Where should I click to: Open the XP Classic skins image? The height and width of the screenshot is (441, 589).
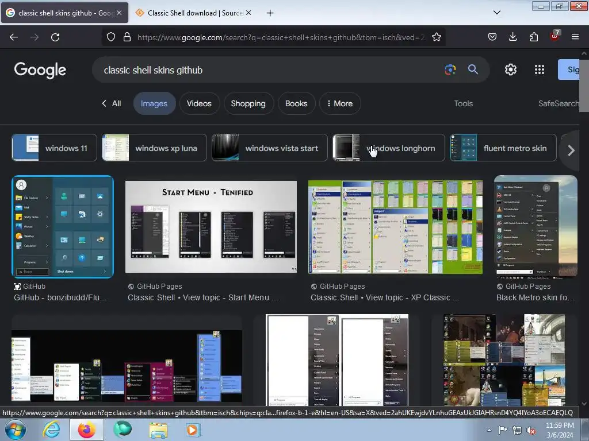point(395,227)
